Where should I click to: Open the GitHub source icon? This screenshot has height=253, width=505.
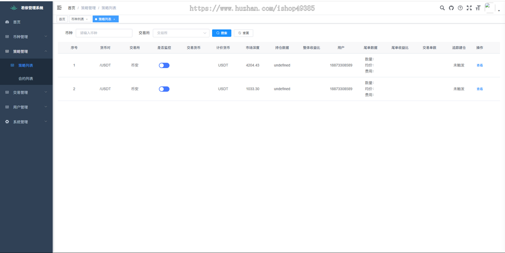point(451,8)
